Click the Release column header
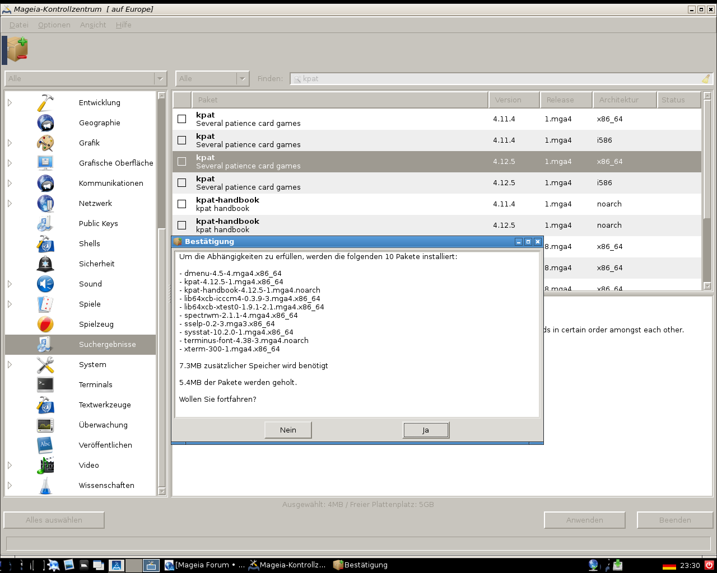Screen dimensions: 717x573 [x=566, y=100]
